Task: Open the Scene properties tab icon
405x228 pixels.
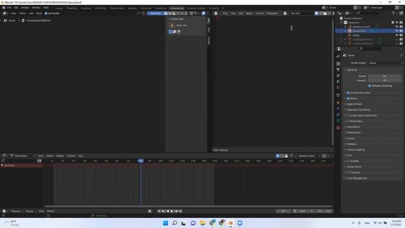Action: coord(338,82)
